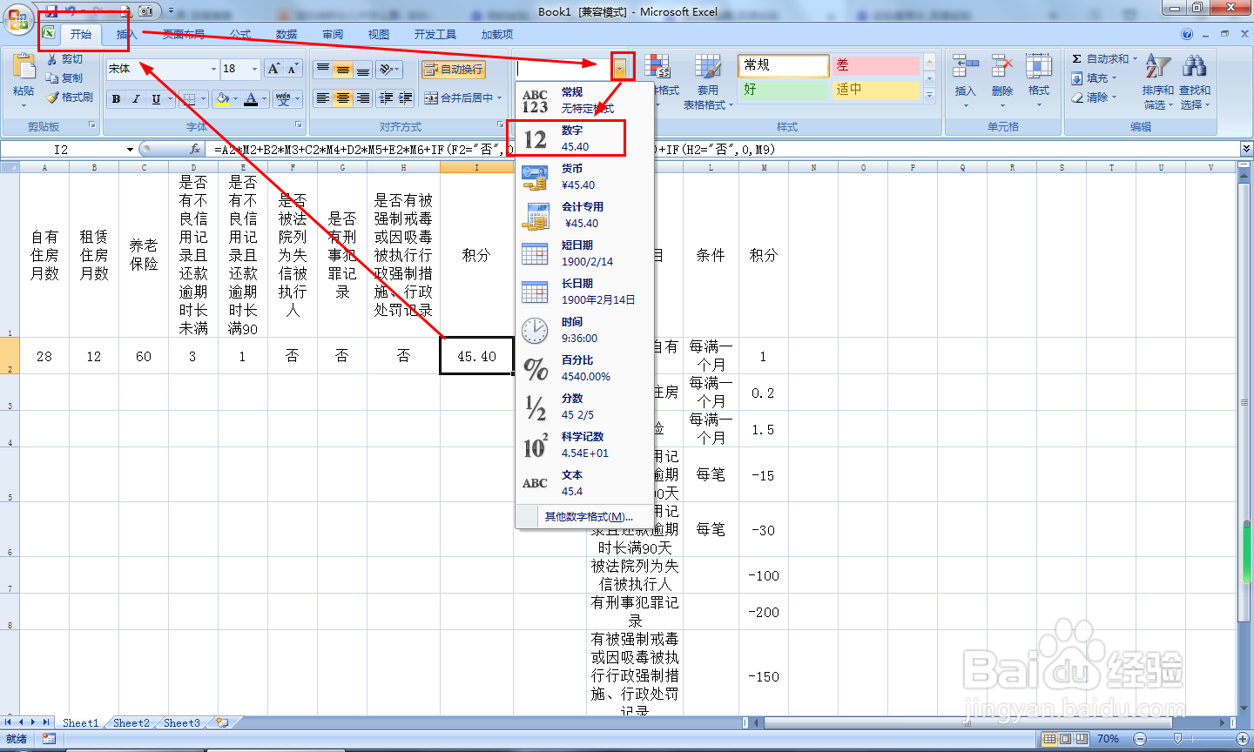Open the 公式 Formulas ribbon tab
Image resolution: width=1254 pixels, height=752 pixels.
pyautogui.click(x=240, y=35)
